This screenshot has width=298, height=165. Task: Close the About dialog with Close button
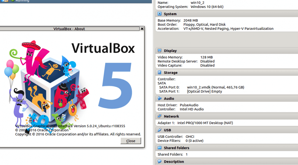(x=131, y=141)
